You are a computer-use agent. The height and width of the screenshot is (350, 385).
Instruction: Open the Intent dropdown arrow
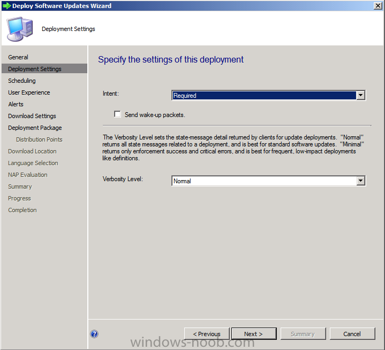[x=360, y=95]
